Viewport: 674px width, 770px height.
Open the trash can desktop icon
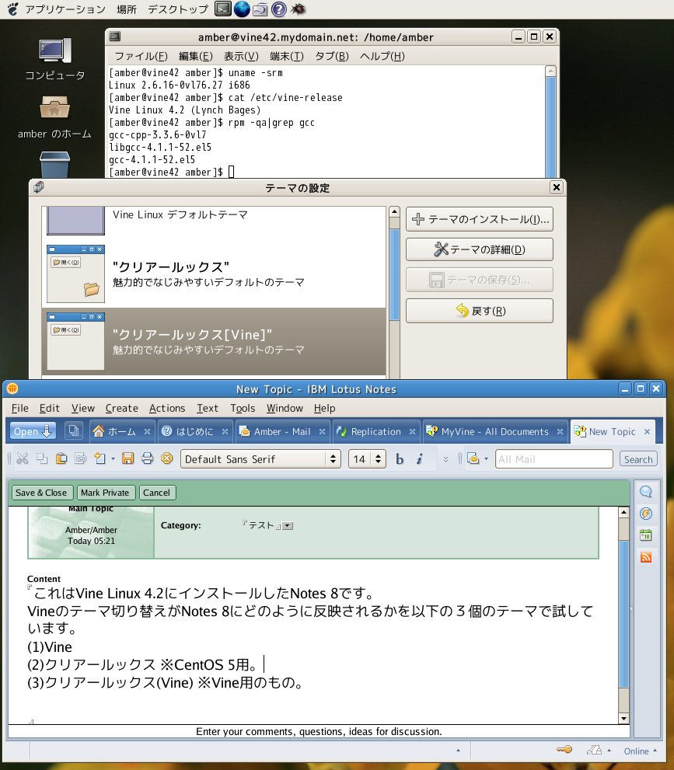[x=54, y=164]
